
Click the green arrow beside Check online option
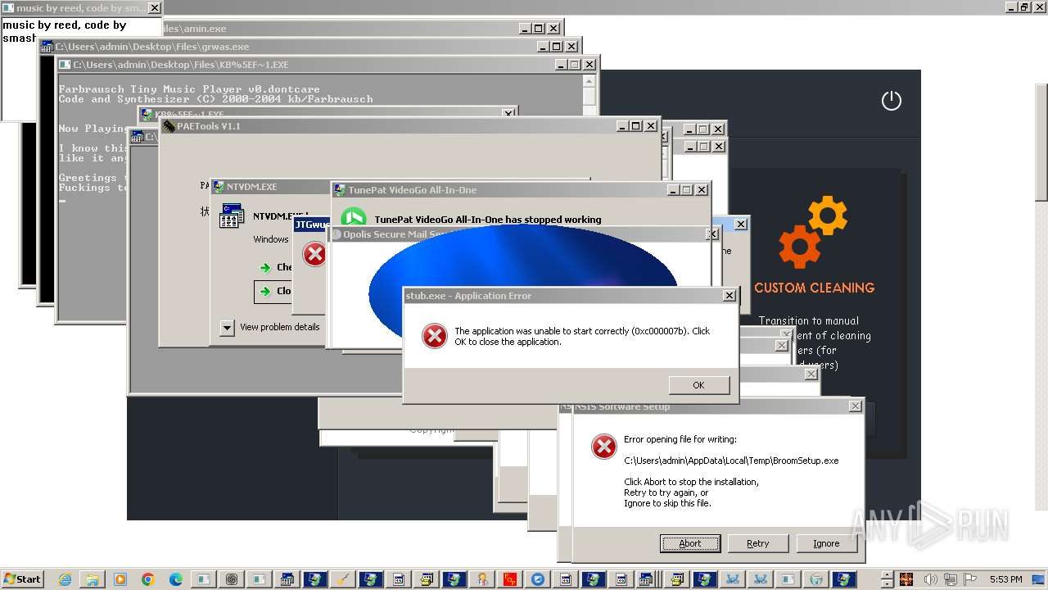(x=264, y=267)
